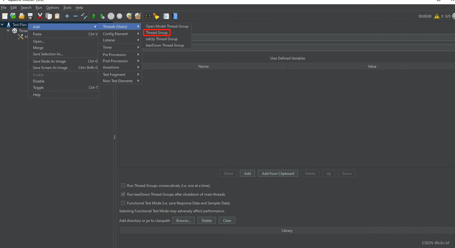Enable Run Thread Groups consecutively checkbox
455x248 pixels.
[x=123, y=186]
